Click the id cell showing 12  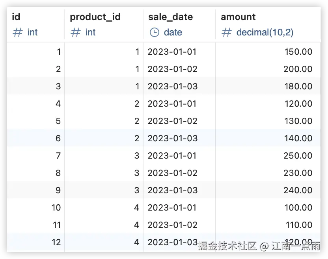coord(36,242)
